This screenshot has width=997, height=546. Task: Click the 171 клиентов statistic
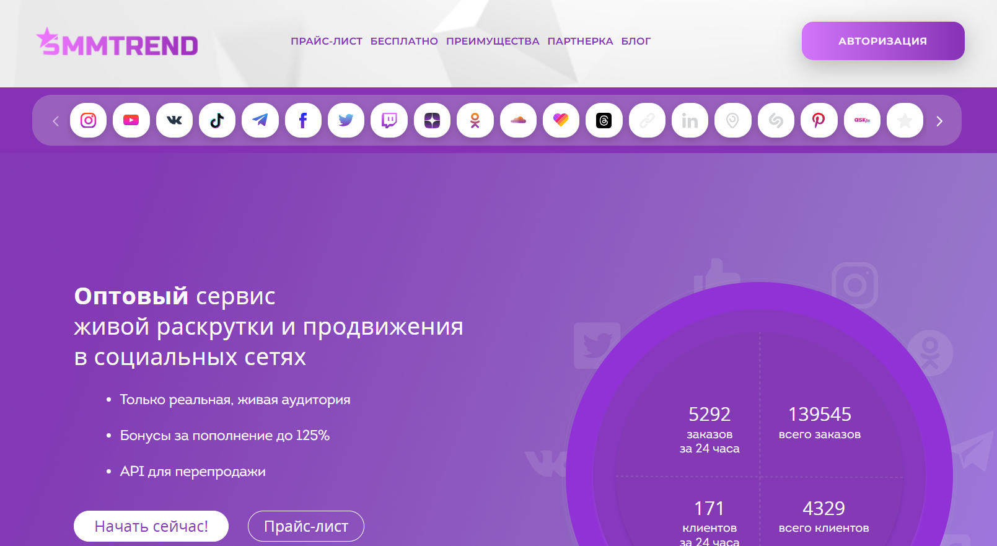tap(709, 522)
